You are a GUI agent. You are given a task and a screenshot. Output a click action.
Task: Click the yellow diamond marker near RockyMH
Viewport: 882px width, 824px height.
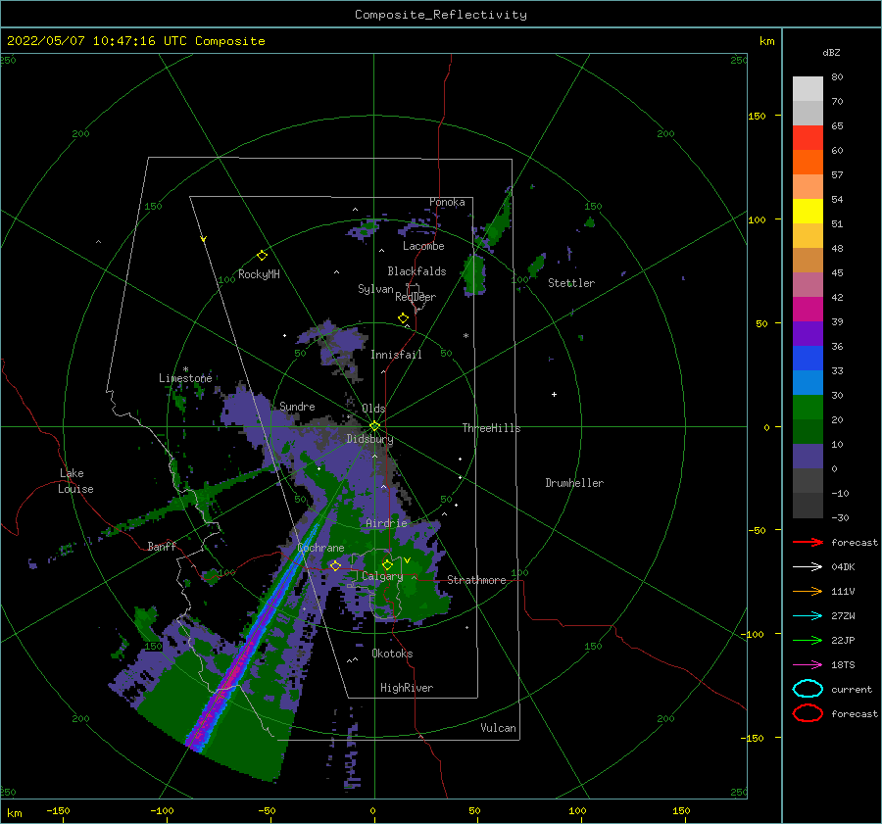coord(262,256)
